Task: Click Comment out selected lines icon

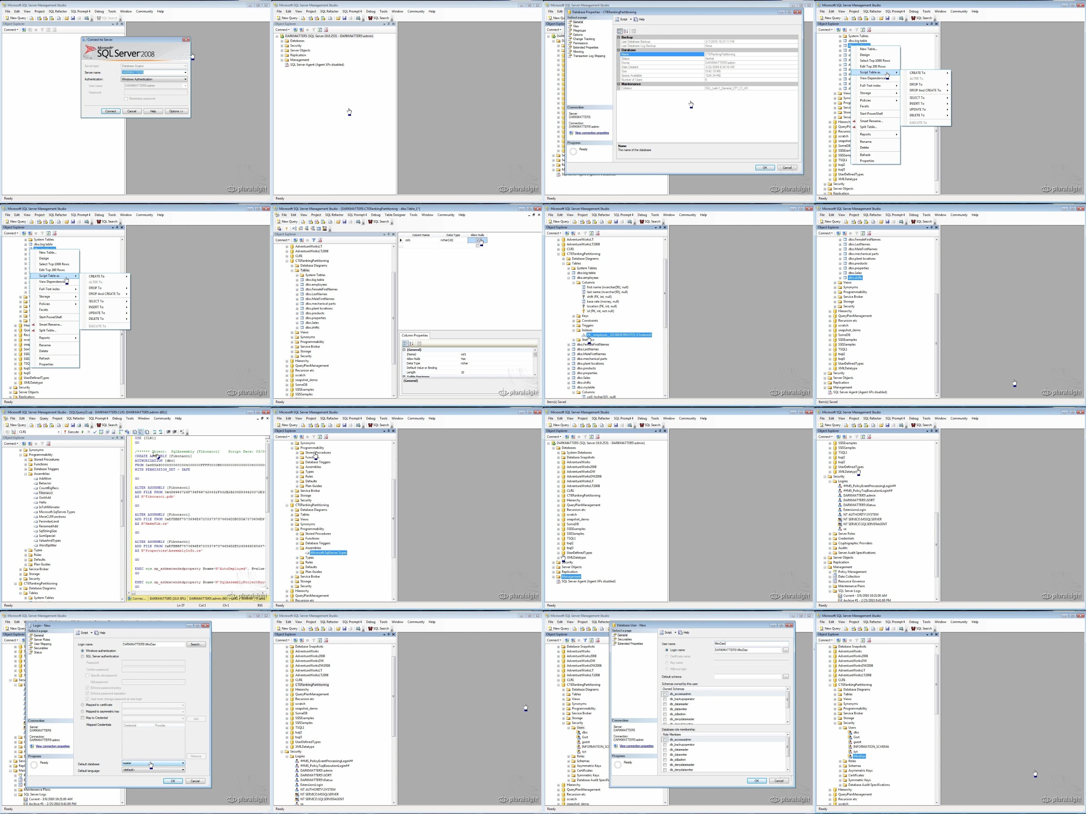Action: (155, 432)
